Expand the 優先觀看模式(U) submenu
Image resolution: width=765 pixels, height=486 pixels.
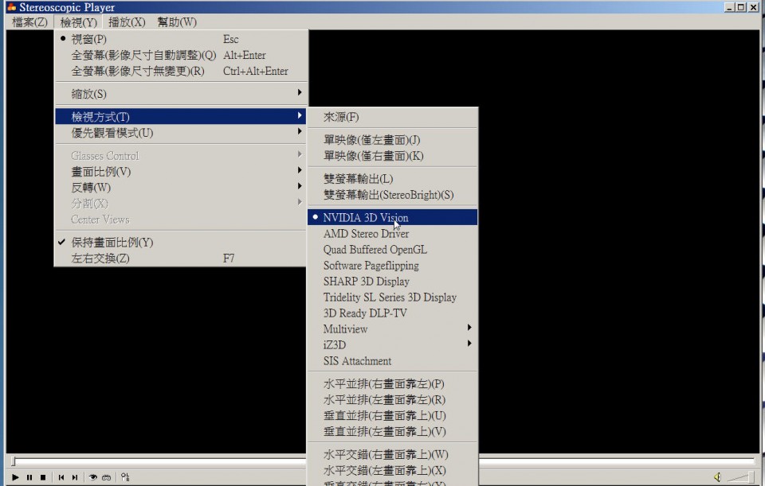(181, 133)
